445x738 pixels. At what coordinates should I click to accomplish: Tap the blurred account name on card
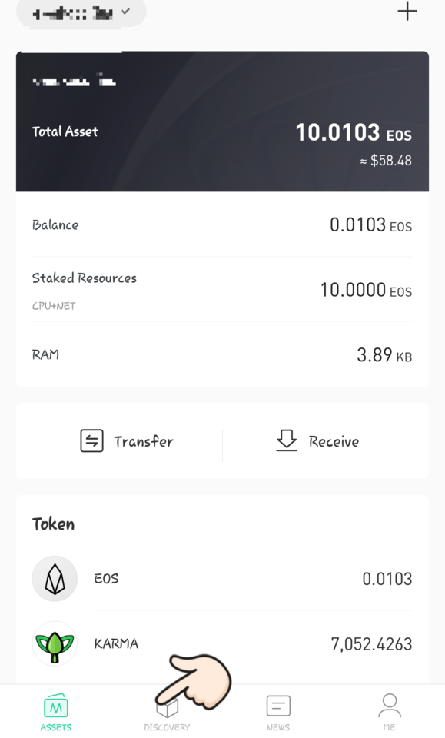point(74,81)
